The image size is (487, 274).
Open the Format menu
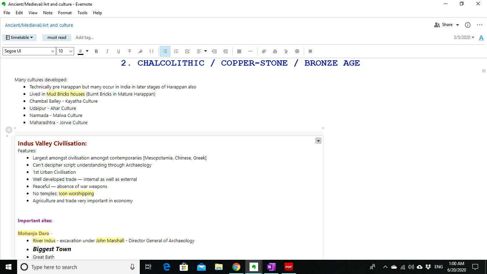(x=65, y=13)
